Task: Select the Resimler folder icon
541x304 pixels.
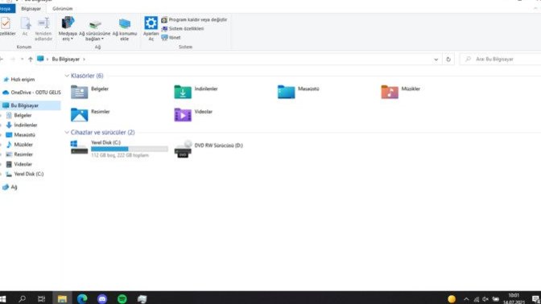Action: tap(80, 115)
